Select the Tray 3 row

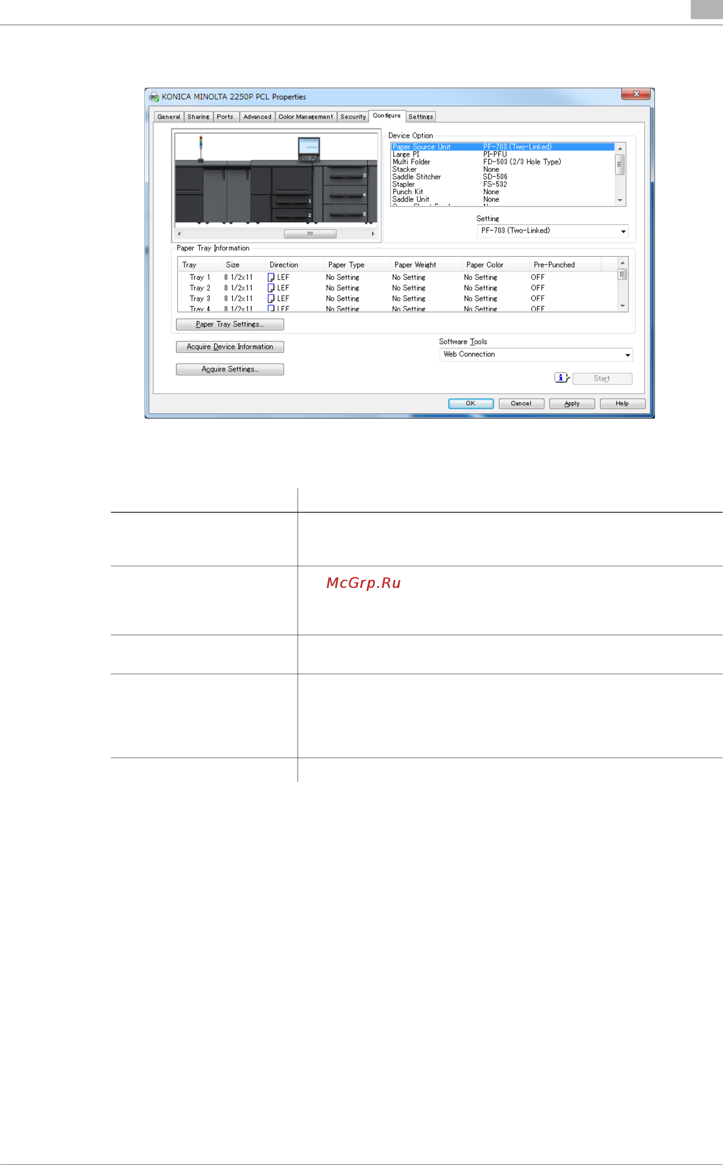398,298
